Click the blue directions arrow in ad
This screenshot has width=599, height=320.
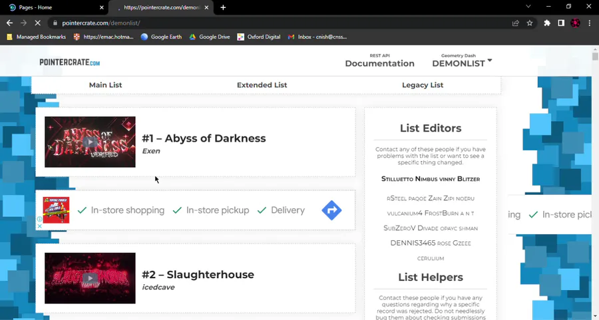(331, 210)
